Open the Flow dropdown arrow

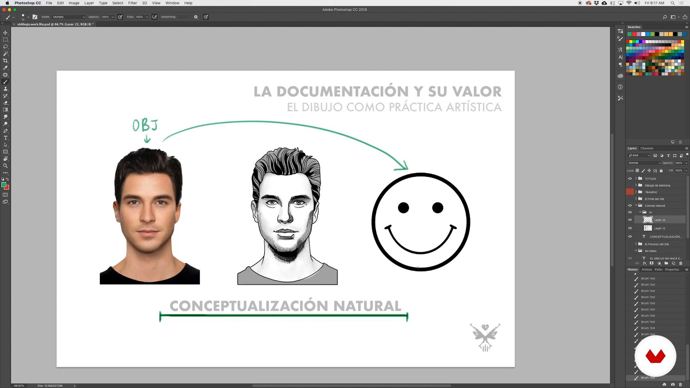(147, 17)
